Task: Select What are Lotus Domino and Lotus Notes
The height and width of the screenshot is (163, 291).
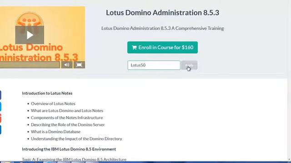Action: click(x=67, y=110)
